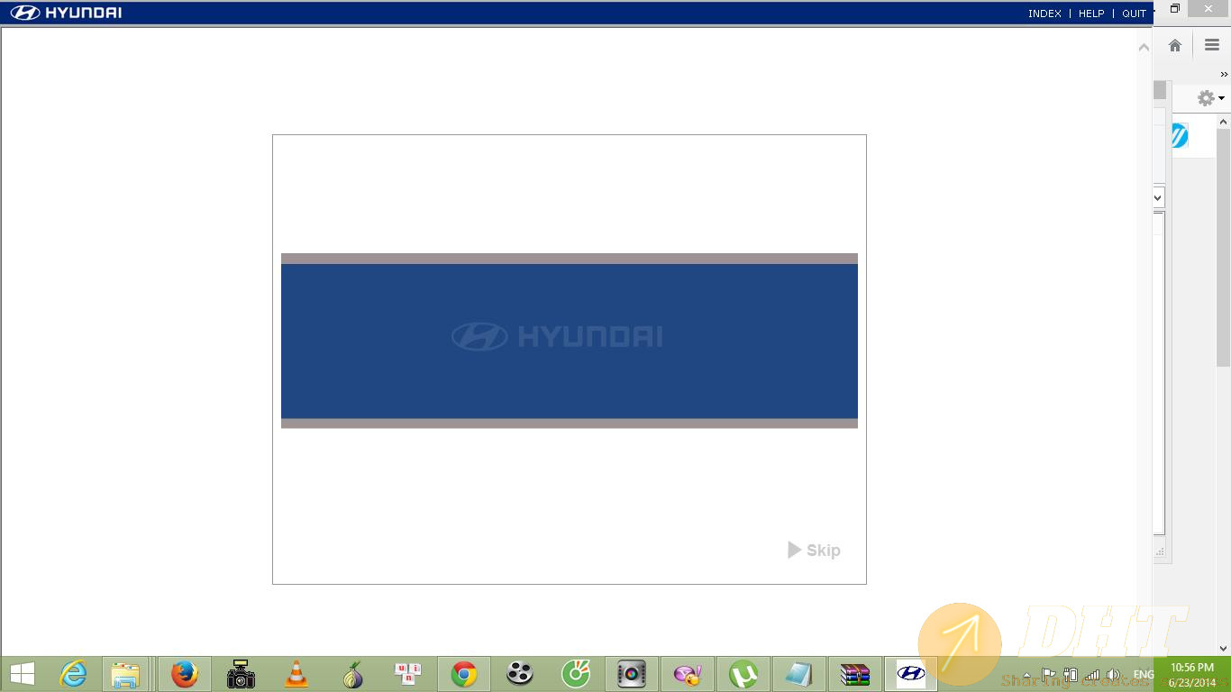Skip the intro animation

tap(814, 550)
